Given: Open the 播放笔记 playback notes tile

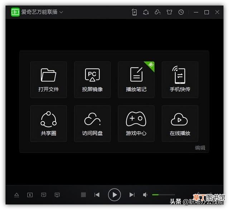Looking at the screenshot, I should (x=136, y=80).
